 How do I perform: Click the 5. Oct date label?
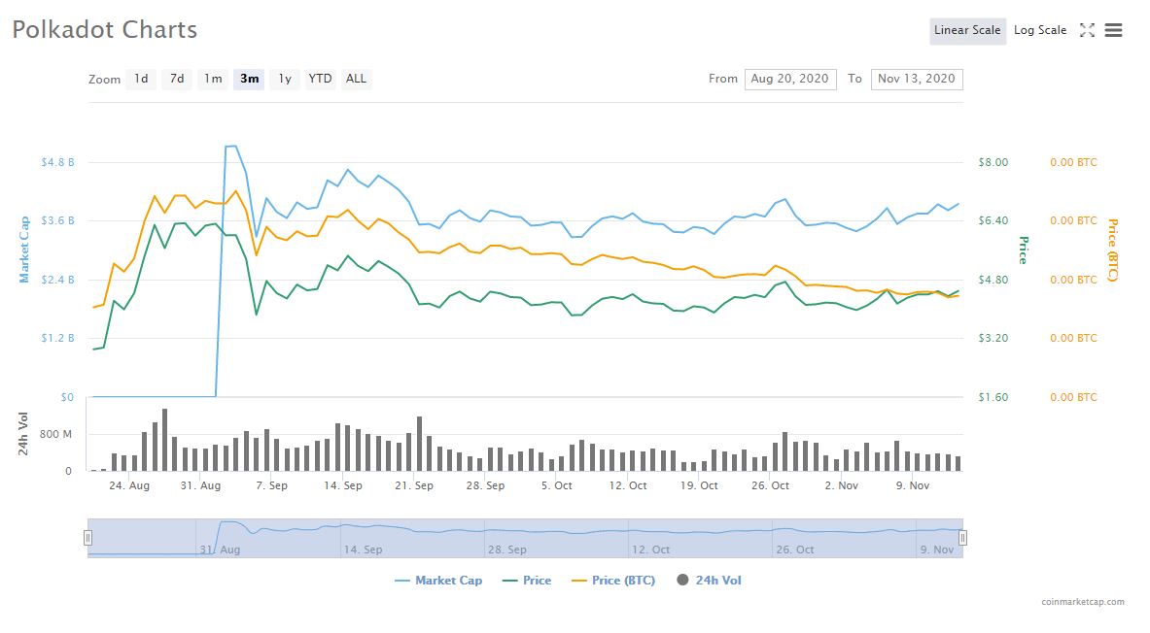557,485
